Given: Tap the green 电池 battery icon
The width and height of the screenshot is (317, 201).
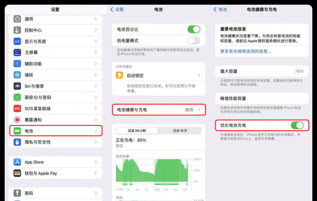Looking at the screenshot, I should (17, 131).
